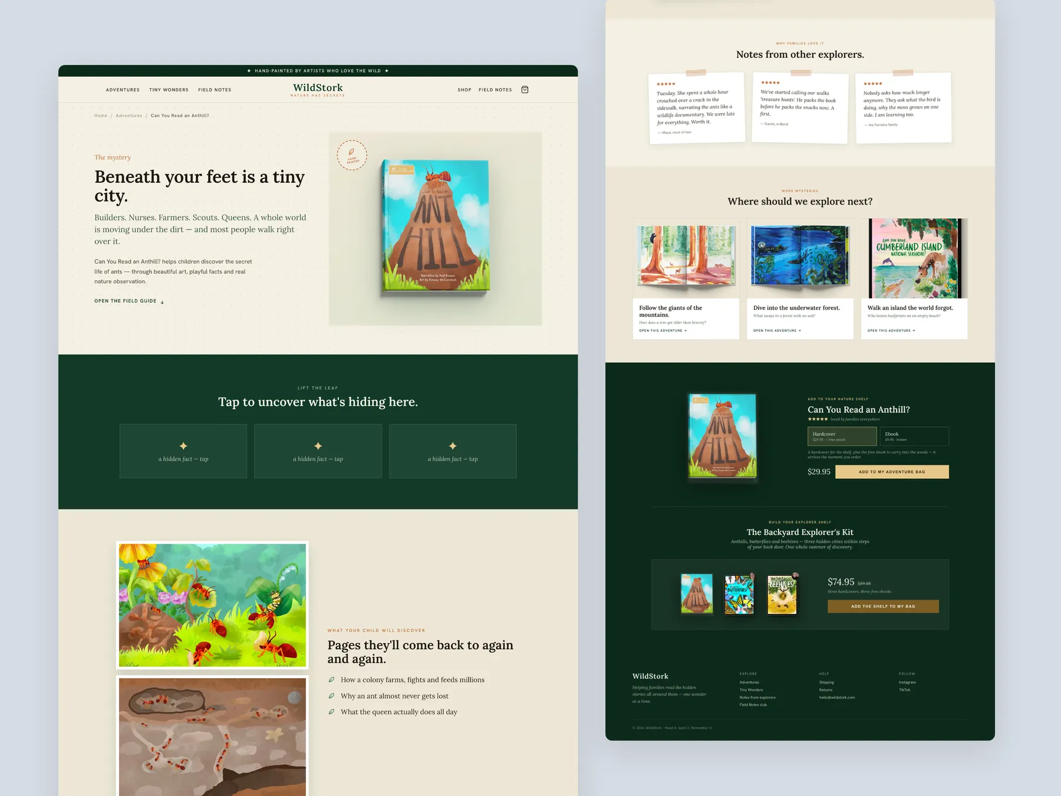Image resolution: width=1061 pixels, height=796 pixels.
Task: Open the Cumberland Island book cover image
Action: coord(914,258)
